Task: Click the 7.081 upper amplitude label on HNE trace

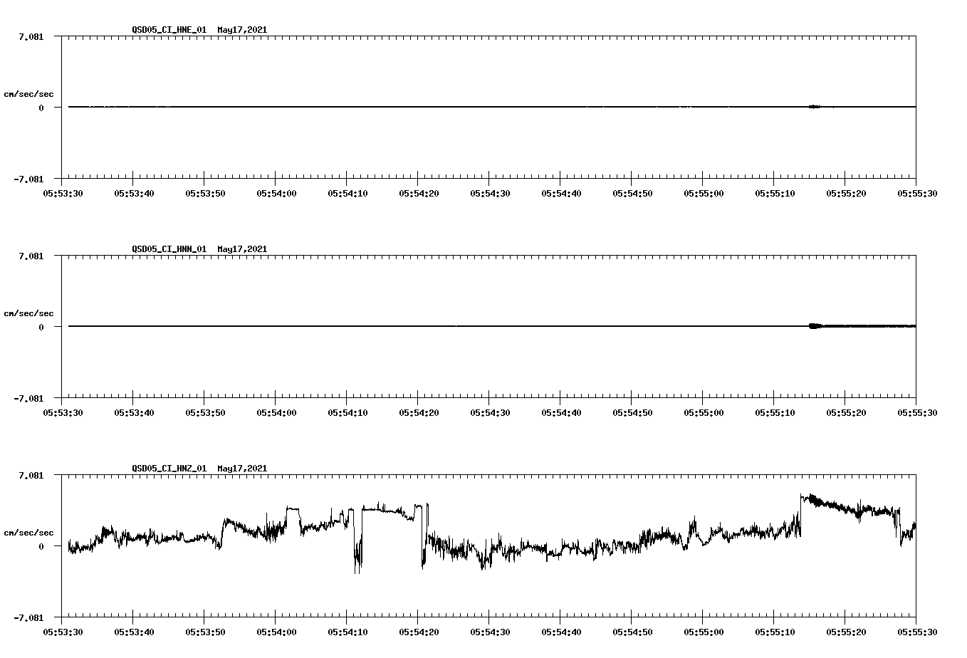Action: coord(30,35)
